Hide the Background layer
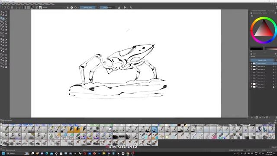 click(252, 87)
